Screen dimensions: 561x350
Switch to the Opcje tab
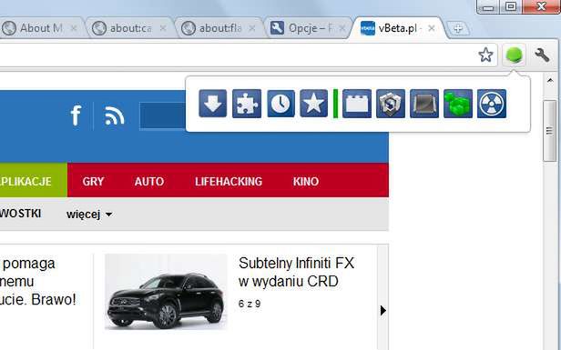tap(308, 28)
